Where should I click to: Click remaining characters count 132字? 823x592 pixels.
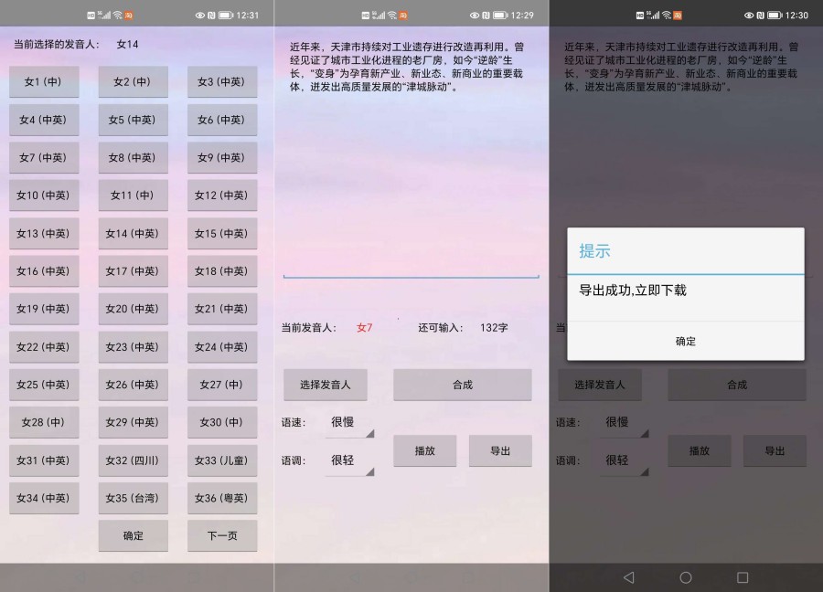(x=494, y=328)
